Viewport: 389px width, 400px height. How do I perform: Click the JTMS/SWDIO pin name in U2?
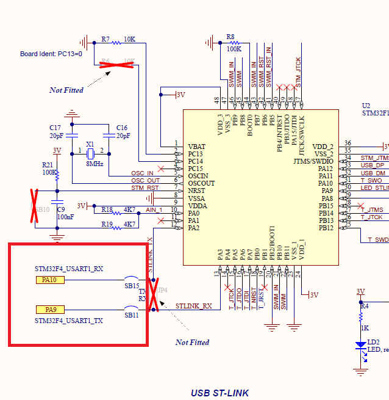tap(313, 161)
